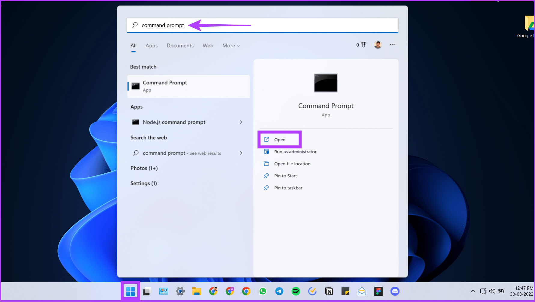Pin Command Prompt to taskbar
Image resolution: width=535 pixels, height=302 pixels.
(288, 187)
